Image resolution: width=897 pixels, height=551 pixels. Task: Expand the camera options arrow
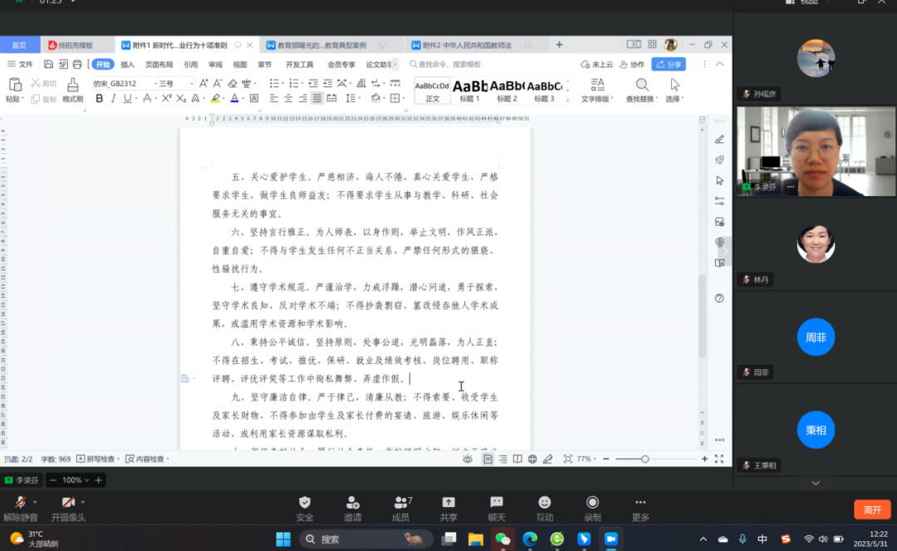click(x=83, y=502)
